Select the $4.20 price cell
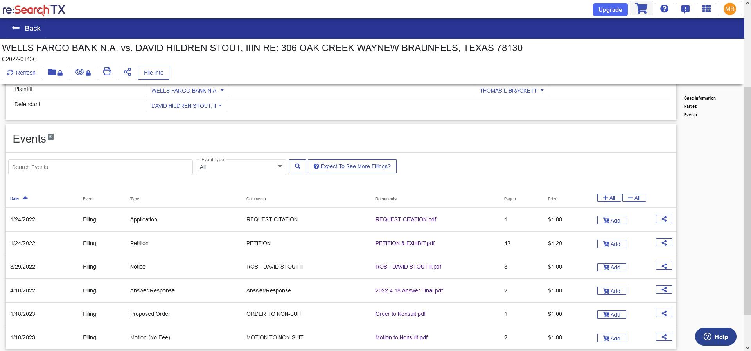The image size is (751, 351). [x=555, y=243]
